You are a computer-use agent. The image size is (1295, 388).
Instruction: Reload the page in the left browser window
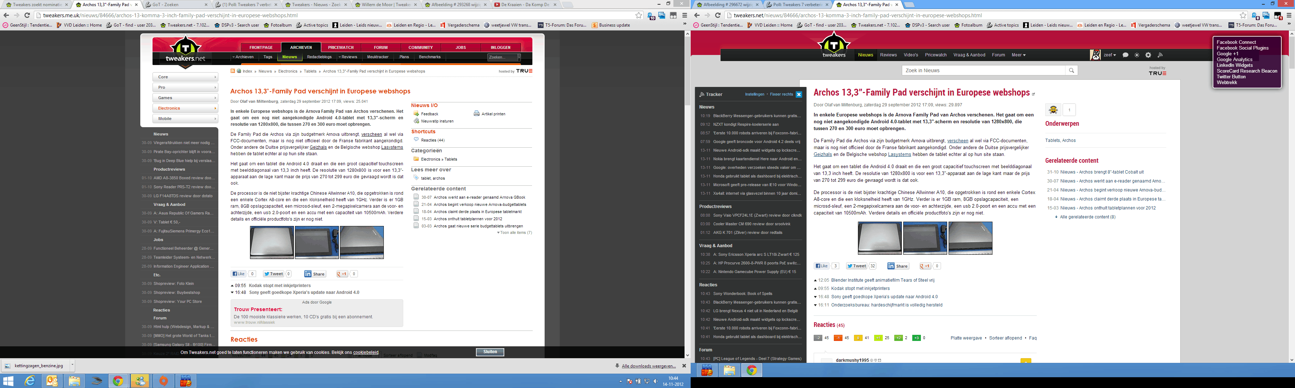(27, 15)
